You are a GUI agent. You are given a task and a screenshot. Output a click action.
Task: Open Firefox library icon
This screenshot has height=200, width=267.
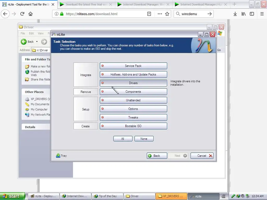tap(244, 14)
